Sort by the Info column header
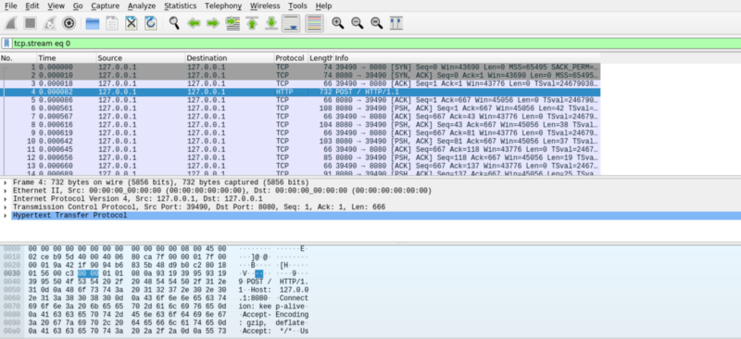This screenshot has width=741, height=339. click(x=467, y=58)
